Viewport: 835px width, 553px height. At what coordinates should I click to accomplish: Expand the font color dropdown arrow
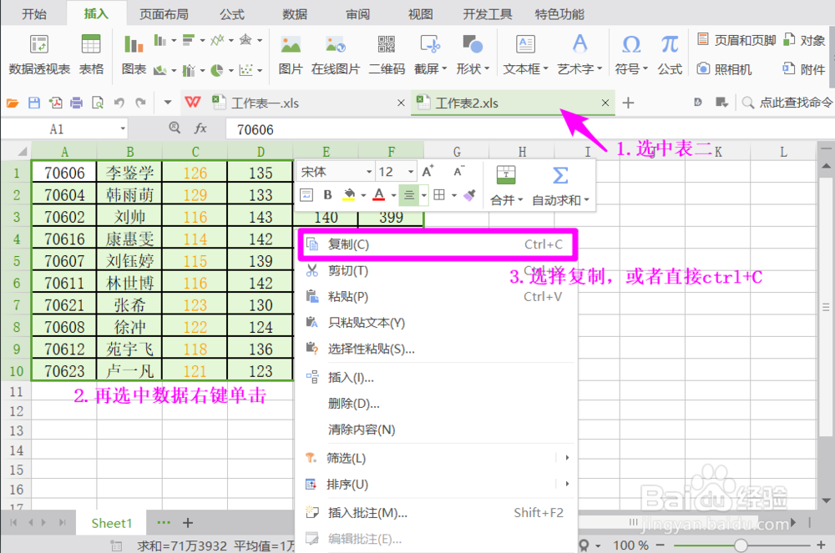(x=393, y=196)
